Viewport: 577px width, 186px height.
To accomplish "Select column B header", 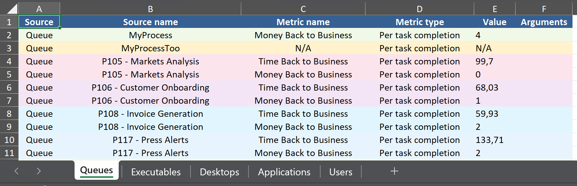I will click(150, 9).
